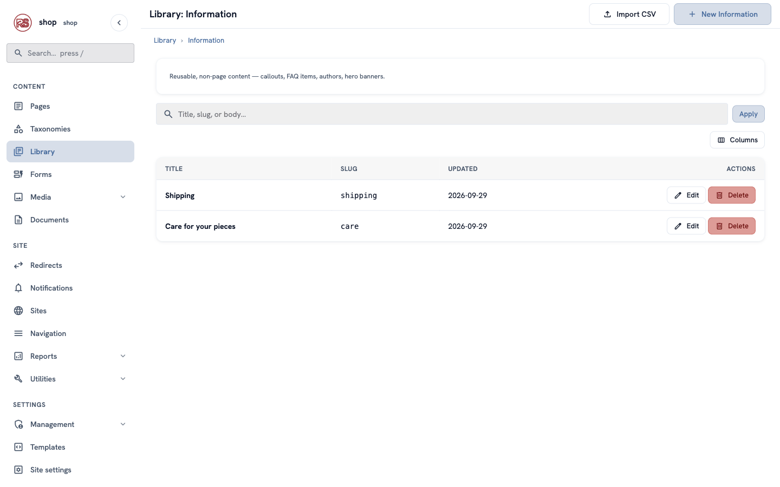Click the Pages icon in sidebar

[x=18, y=106]
